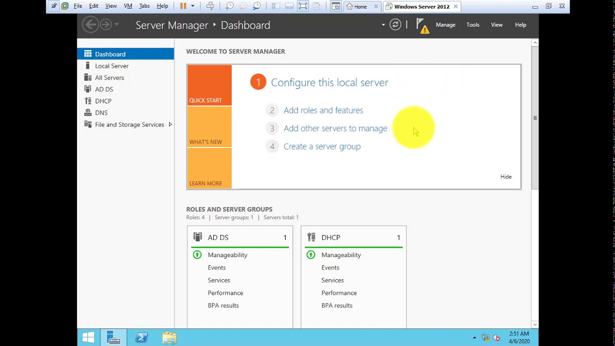Click Events in the AD DS tile

[x=217, y=268]
